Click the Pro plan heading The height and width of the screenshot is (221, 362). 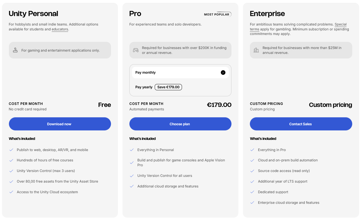(x=135, y=14)
